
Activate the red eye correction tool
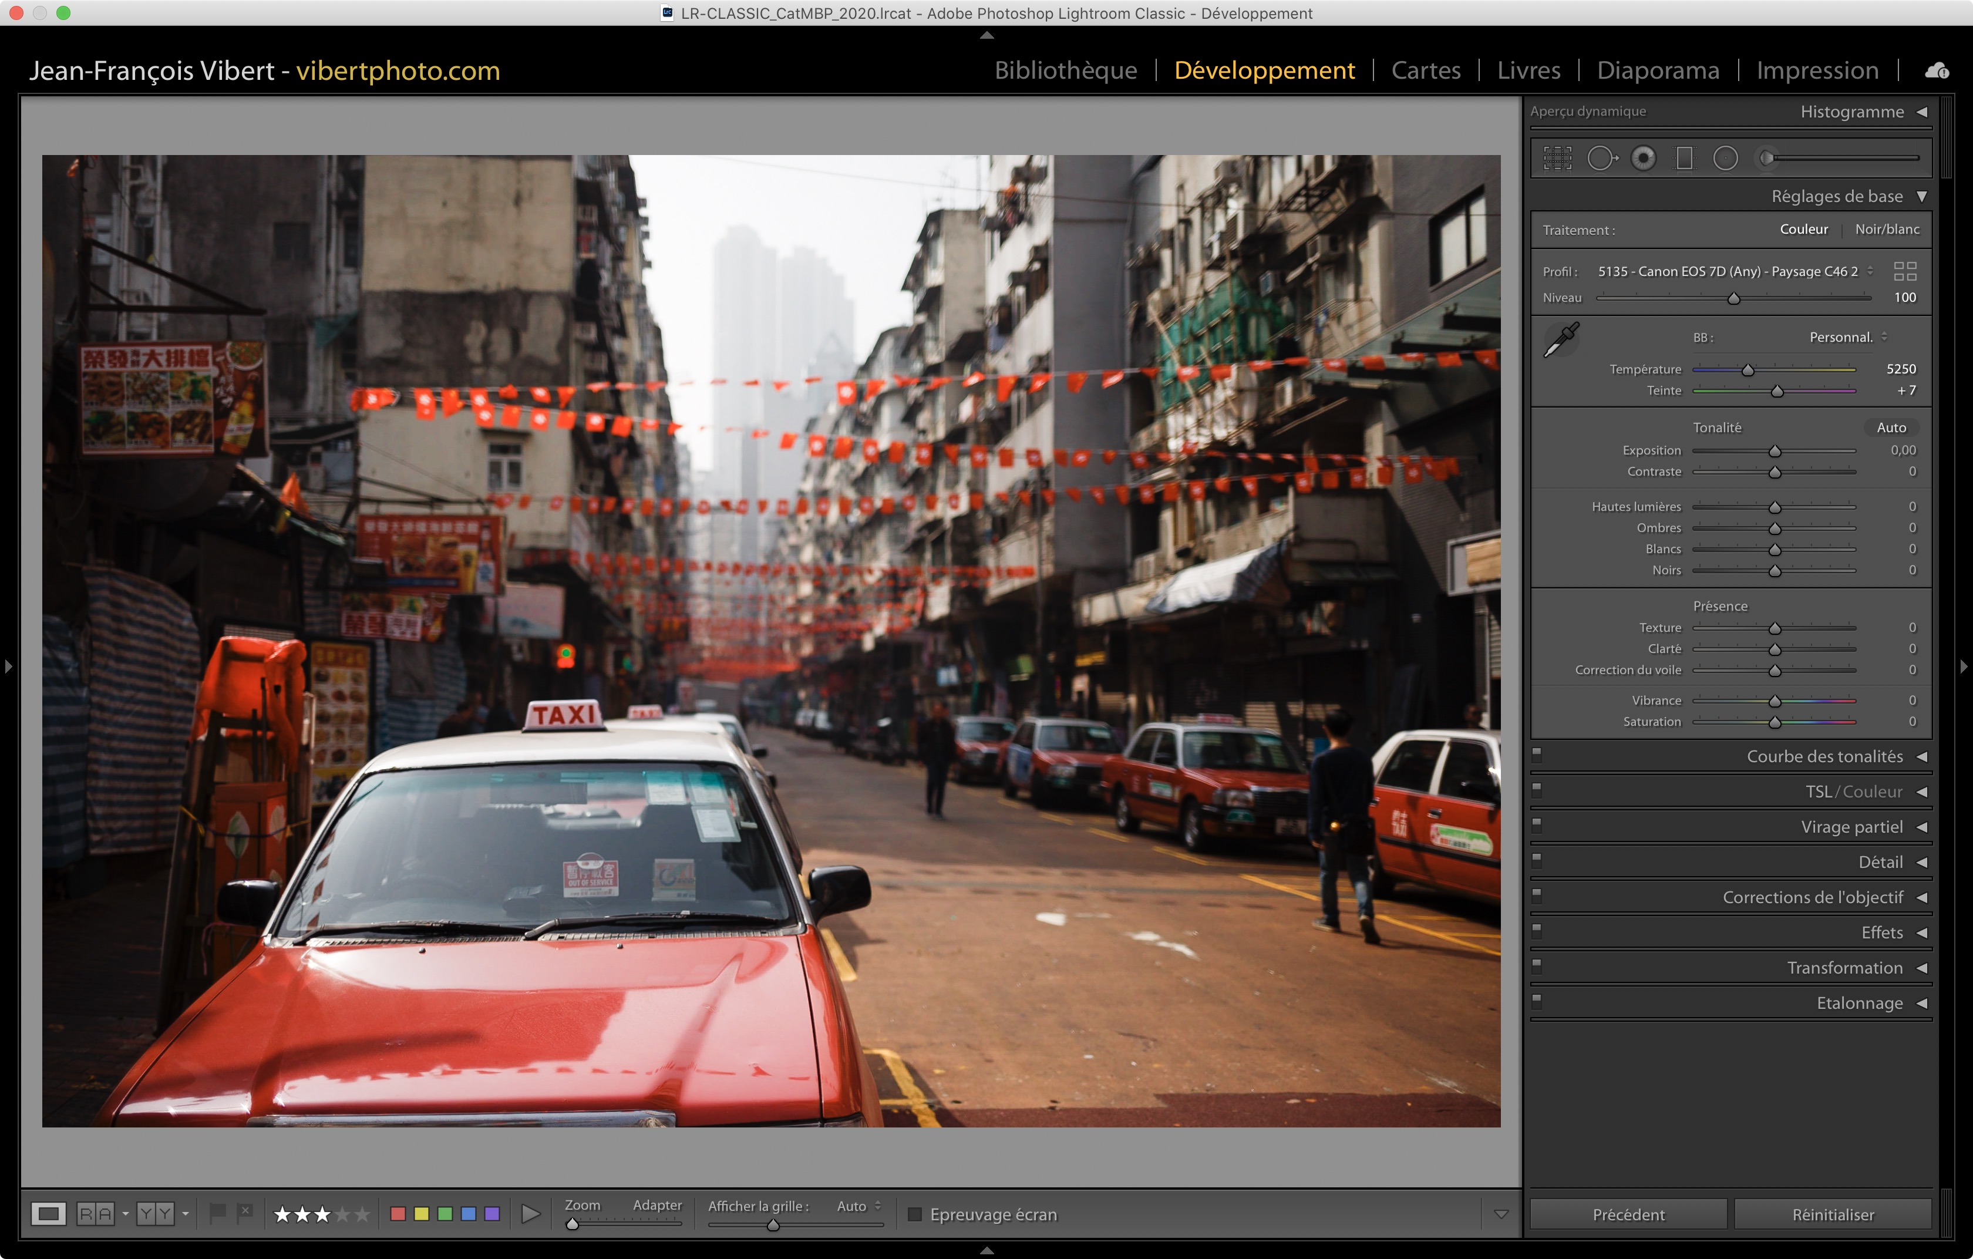1643,158
